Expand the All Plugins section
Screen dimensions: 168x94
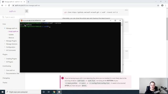(9, 62)
